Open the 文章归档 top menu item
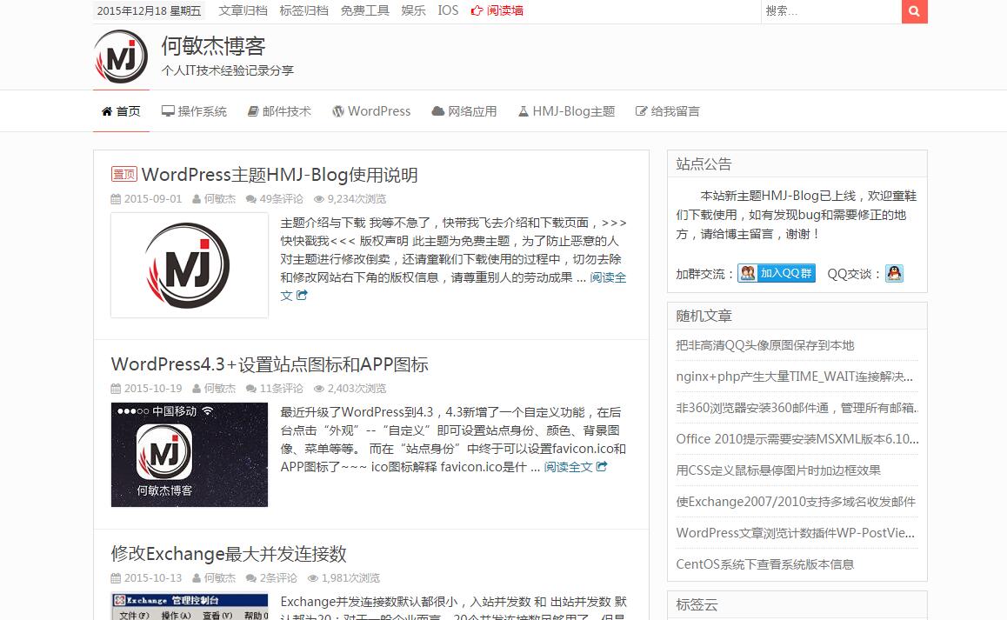 (x=243, y=10)
